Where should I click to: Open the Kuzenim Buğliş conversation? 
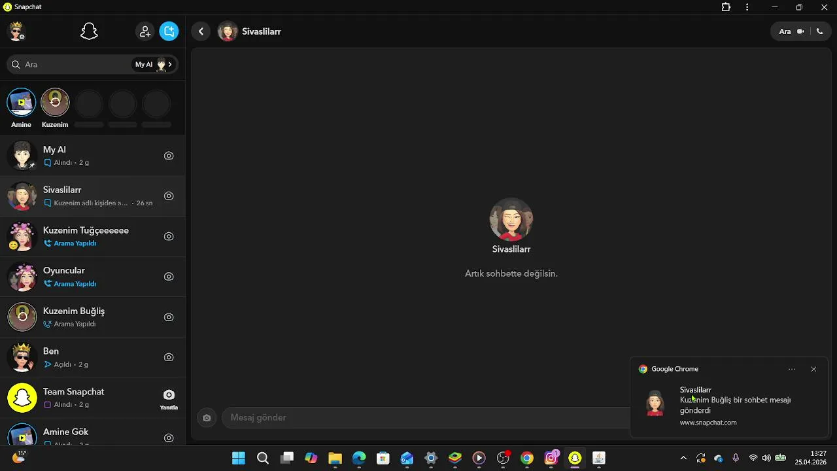pos(92,317)
